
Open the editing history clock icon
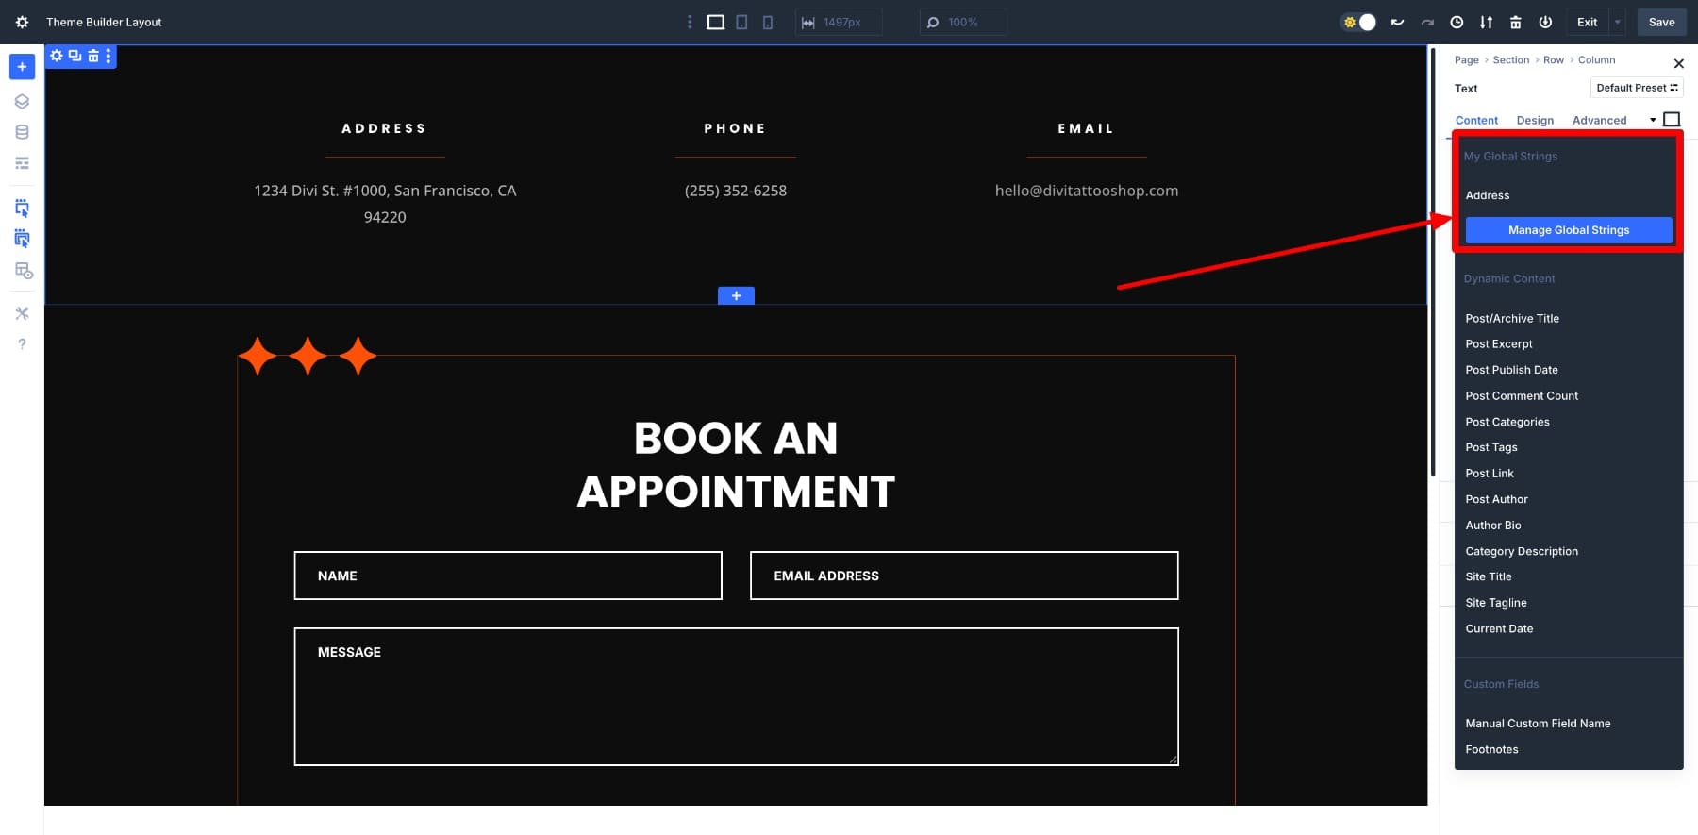pyautogui.click(x=1457, y=23)
